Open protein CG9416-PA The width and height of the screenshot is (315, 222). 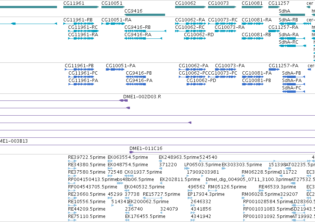point(139,81)
